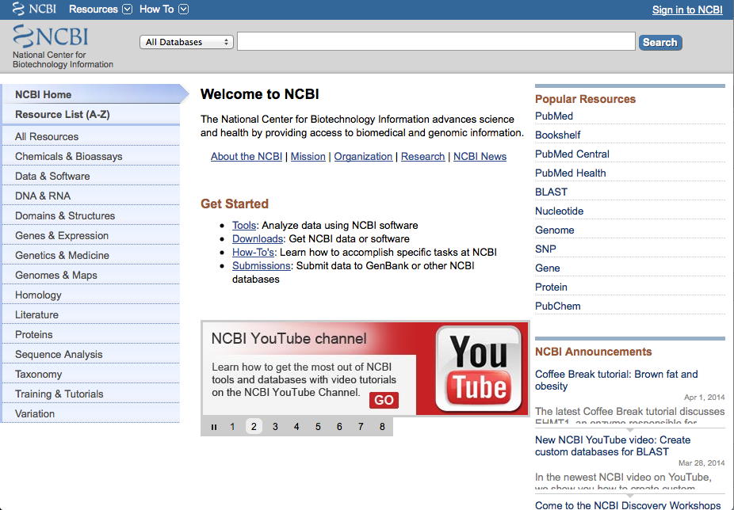Pause the slideshow carousel
The image size is (734, 510).
point(214,427)
